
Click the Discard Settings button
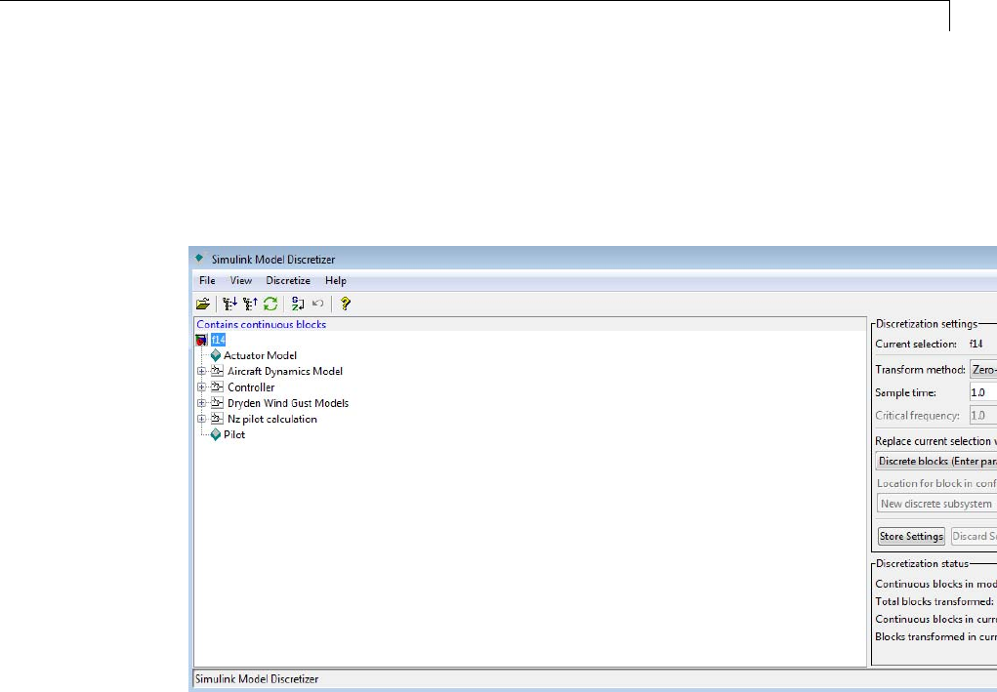click(974, 536)
